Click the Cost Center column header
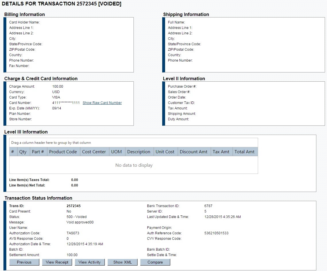 94,152
